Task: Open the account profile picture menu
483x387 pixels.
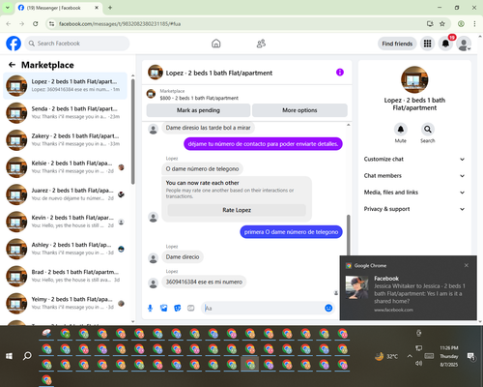Action: tap(464, 44)
